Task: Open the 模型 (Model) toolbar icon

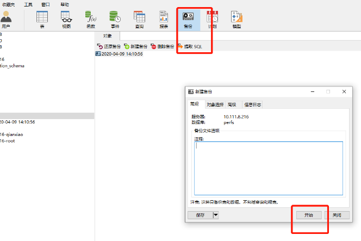Action: 236,20
